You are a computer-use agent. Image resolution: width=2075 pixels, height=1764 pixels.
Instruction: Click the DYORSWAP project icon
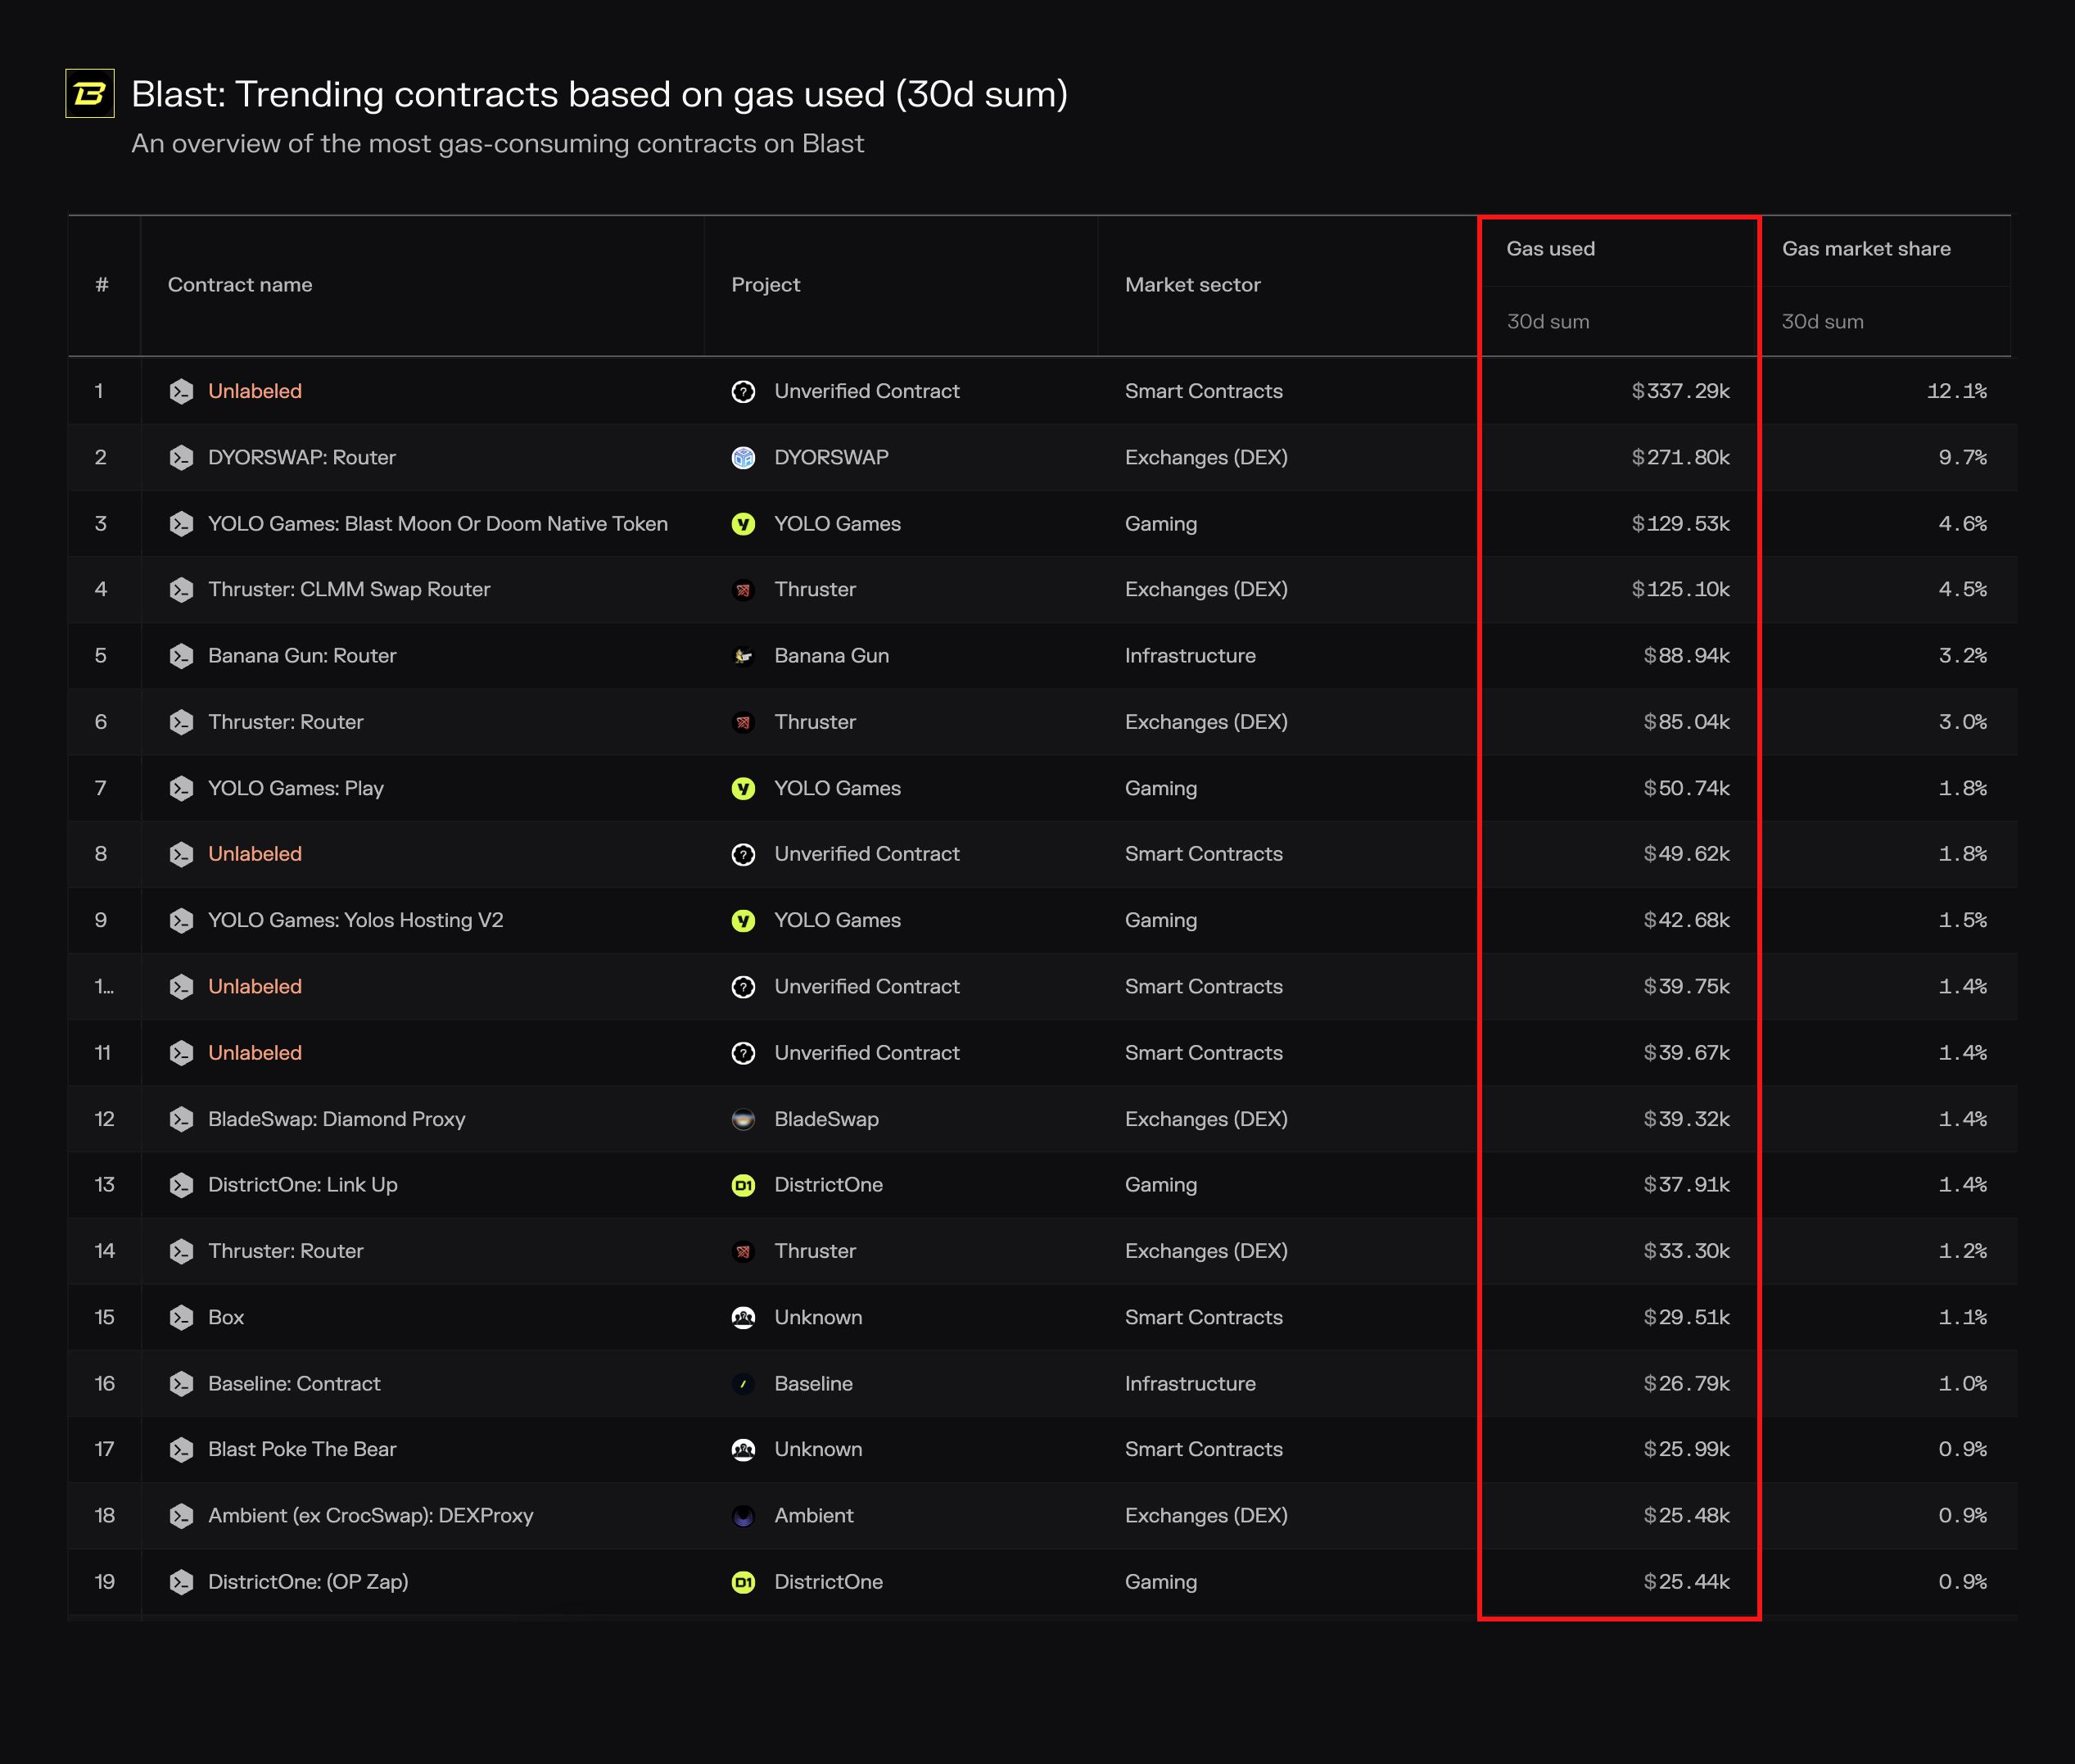tap(743, 458)
